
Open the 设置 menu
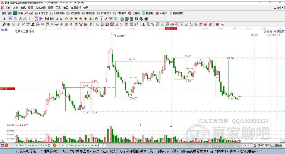(51, 8)
